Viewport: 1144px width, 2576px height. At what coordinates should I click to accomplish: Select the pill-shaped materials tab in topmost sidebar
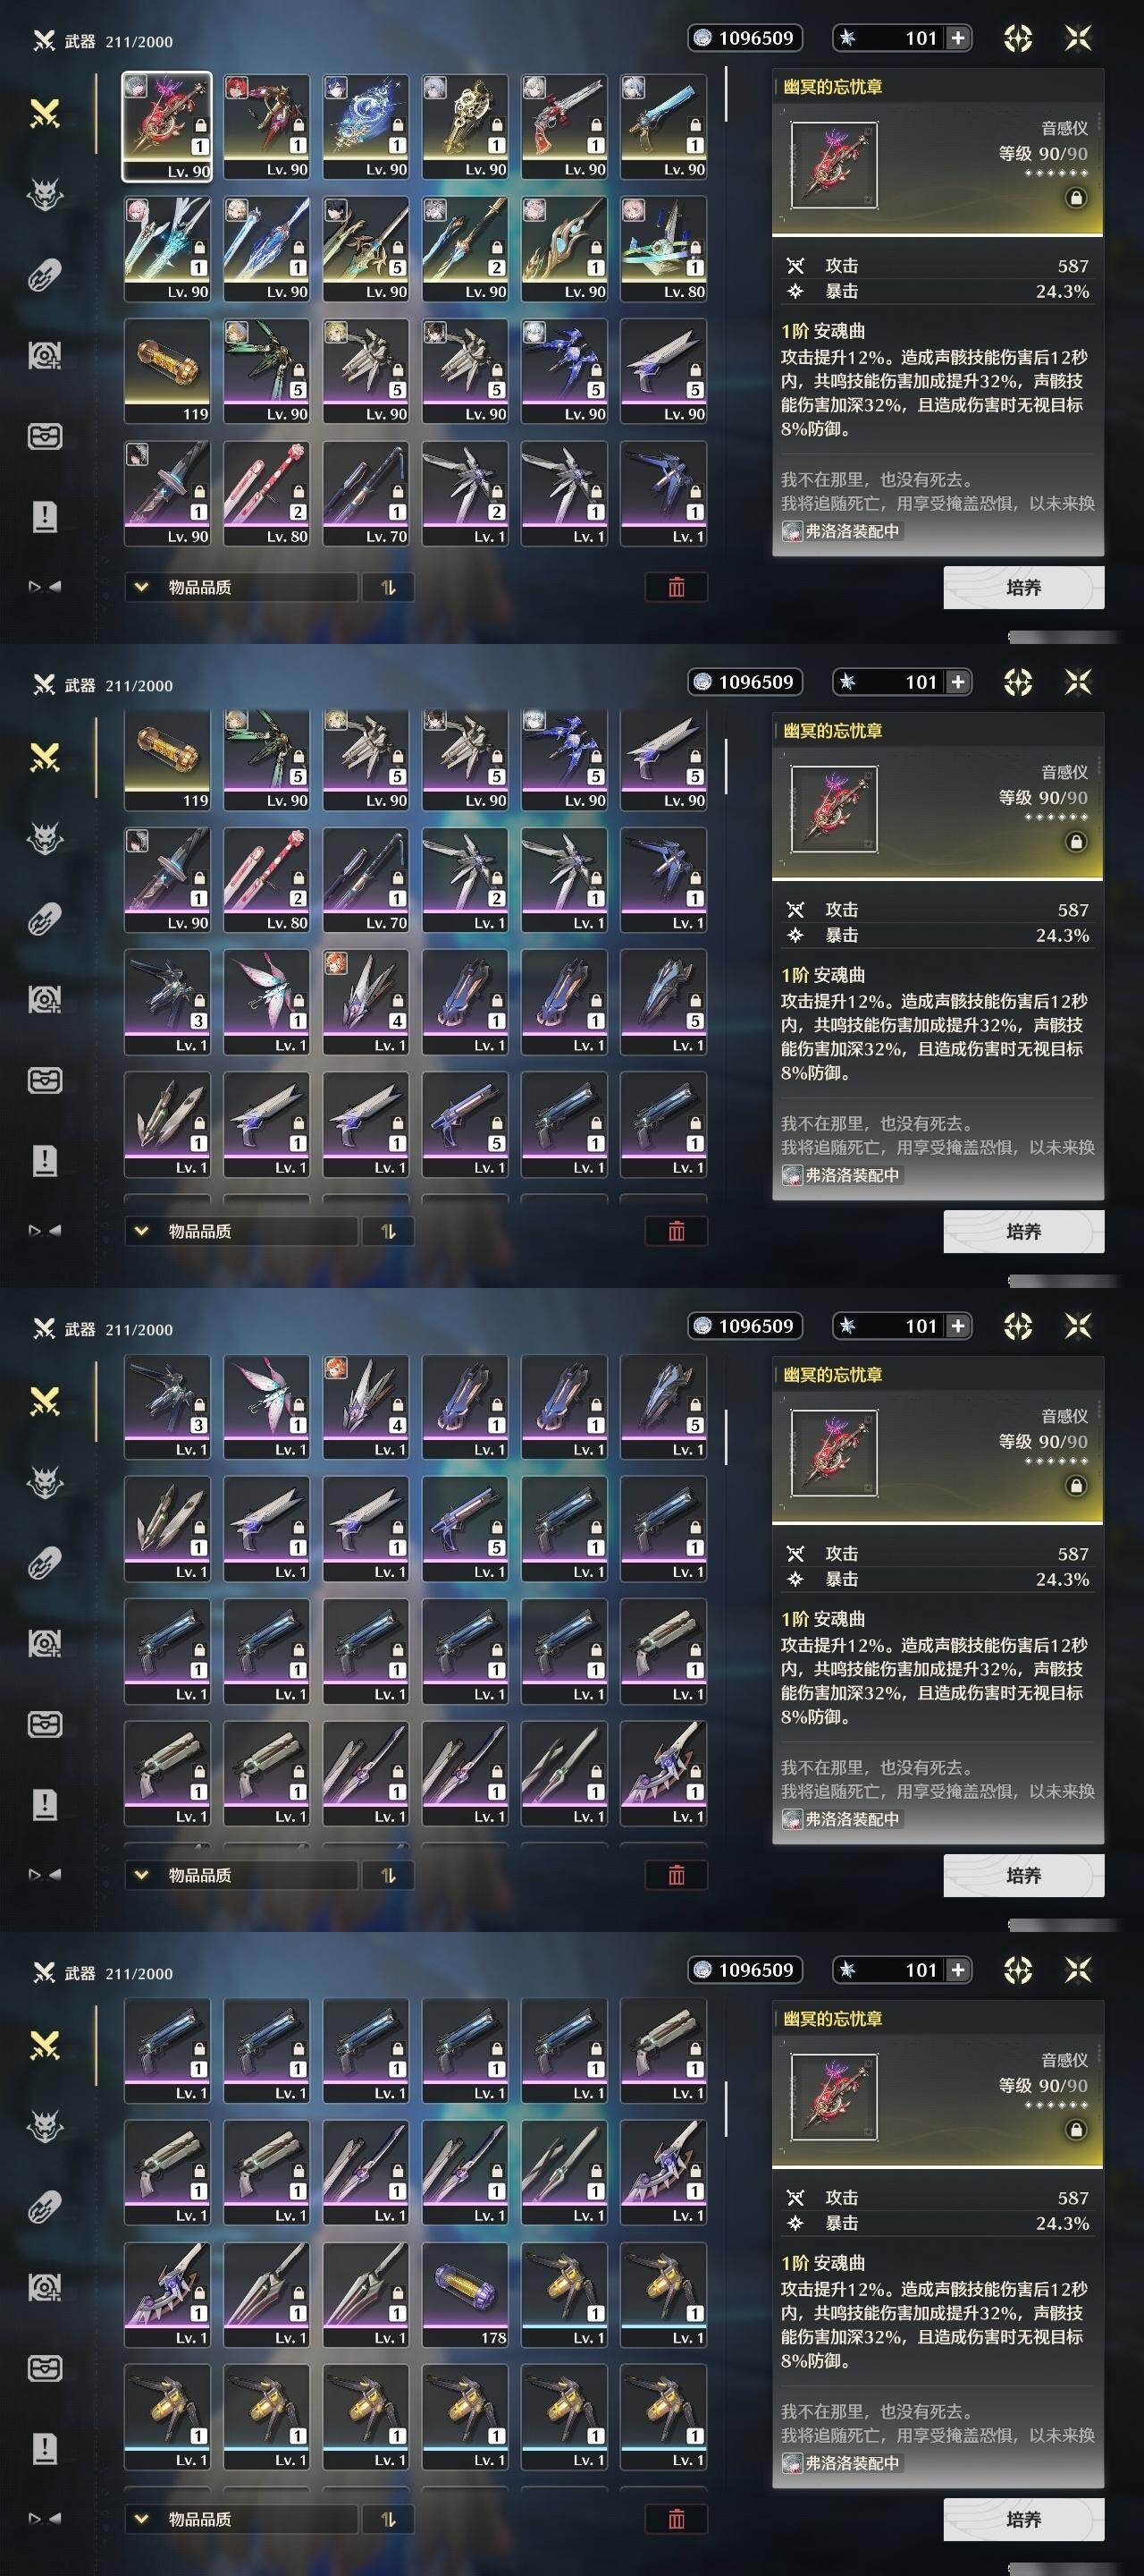click(x=45, y=275)
